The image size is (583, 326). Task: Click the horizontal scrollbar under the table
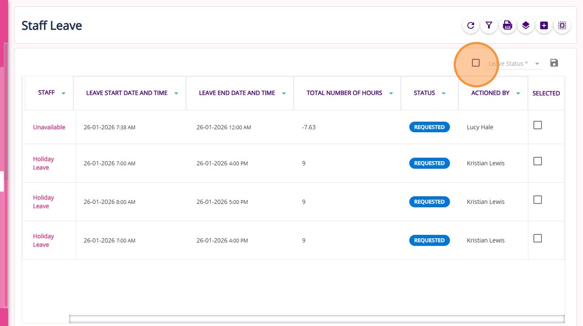pos(316,319)
